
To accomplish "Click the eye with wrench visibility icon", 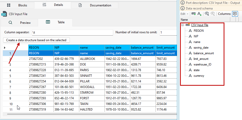I will pos(207,14).
